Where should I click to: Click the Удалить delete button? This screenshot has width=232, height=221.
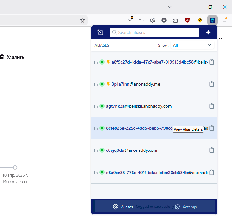(x=12, y=57)
